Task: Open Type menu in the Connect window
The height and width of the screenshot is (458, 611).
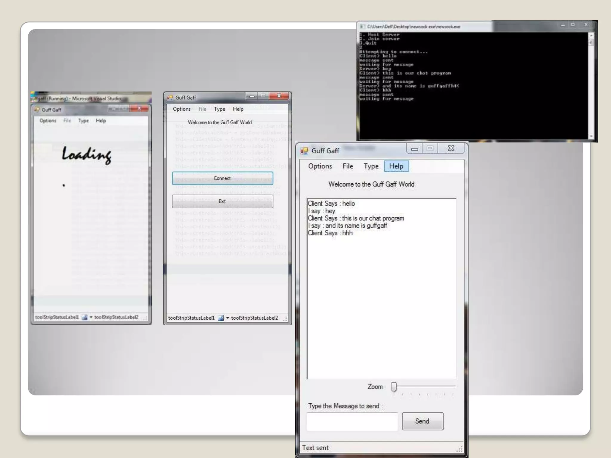Action: [220, 109]
